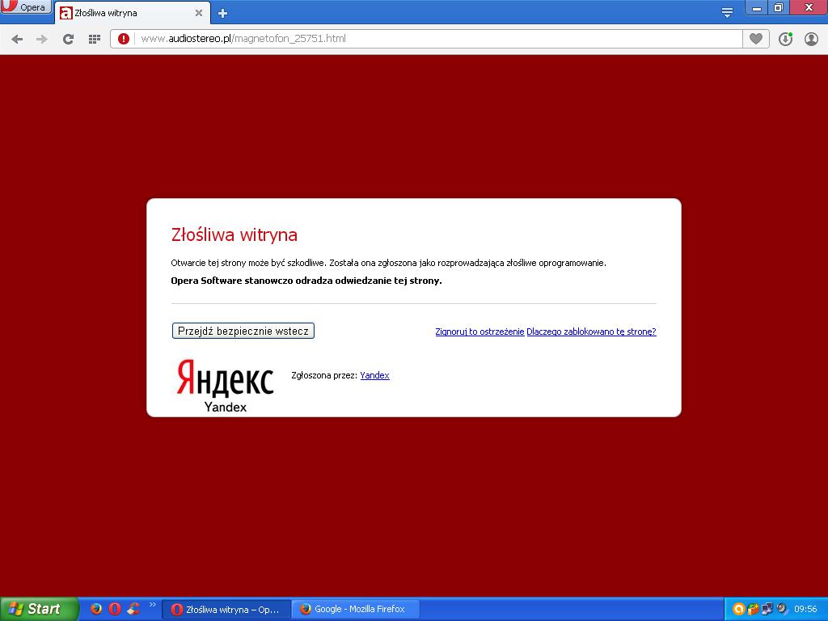This screenshot has width=828, height=621.
Task: Click the taskbar clock 09:56
Action: coord(805,610)
